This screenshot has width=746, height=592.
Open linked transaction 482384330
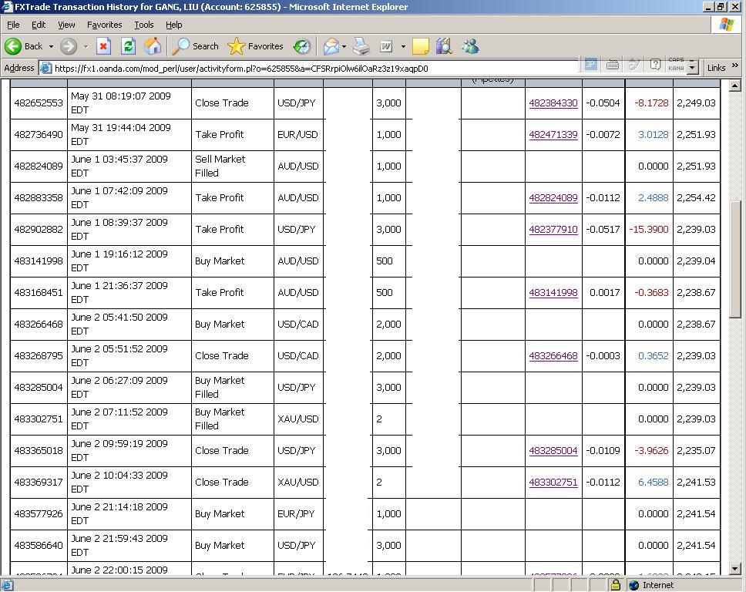553,103
